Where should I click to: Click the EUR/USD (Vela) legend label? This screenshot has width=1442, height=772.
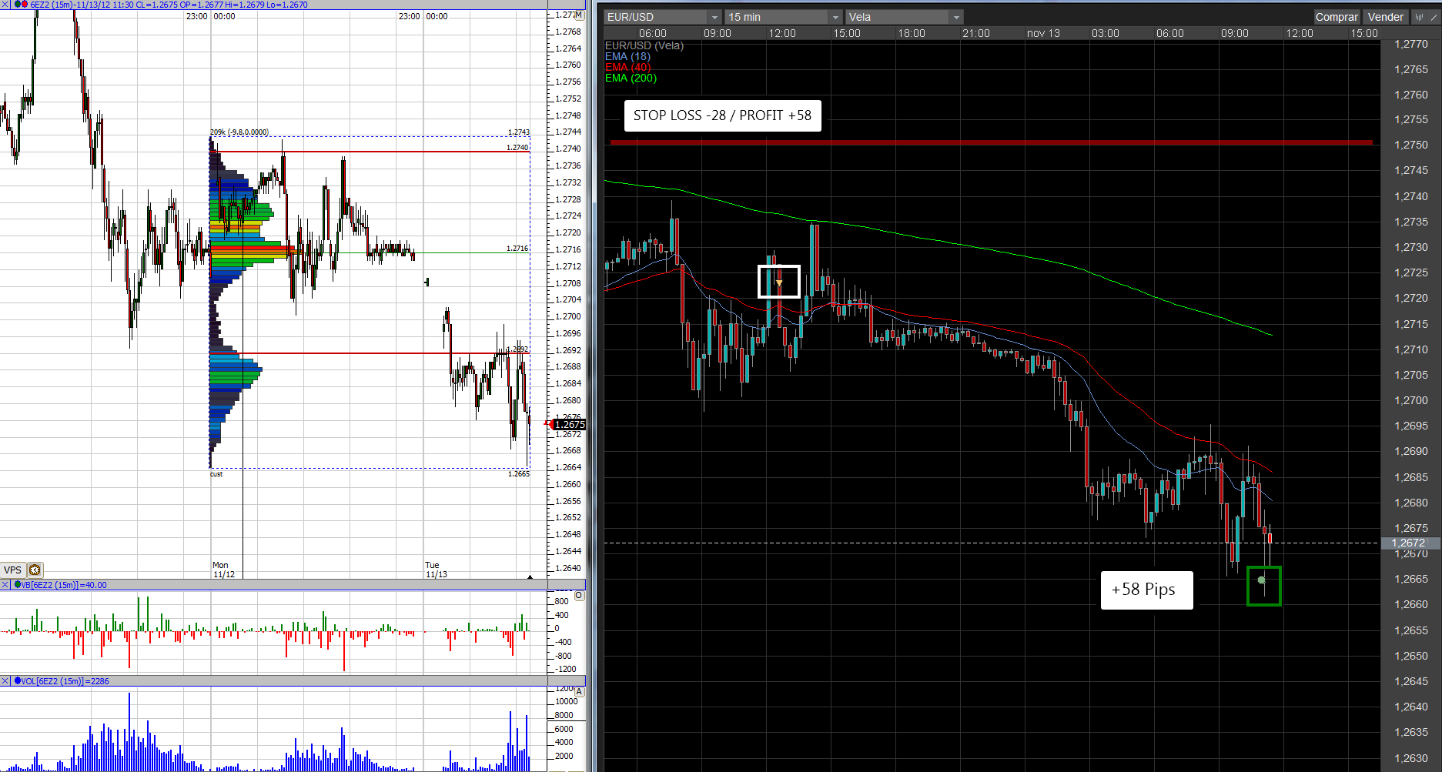pos(644,45)
